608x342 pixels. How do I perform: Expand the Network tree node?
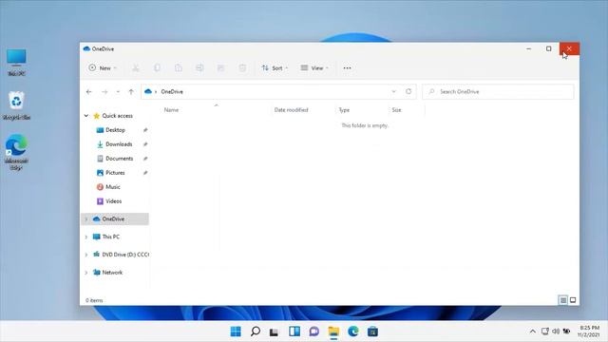(x=86, y=273)
